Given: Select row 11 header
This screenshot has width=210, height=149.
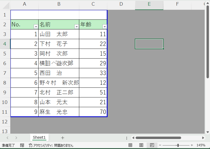Looking at the screenshot, I should click(x=5, y=112).
